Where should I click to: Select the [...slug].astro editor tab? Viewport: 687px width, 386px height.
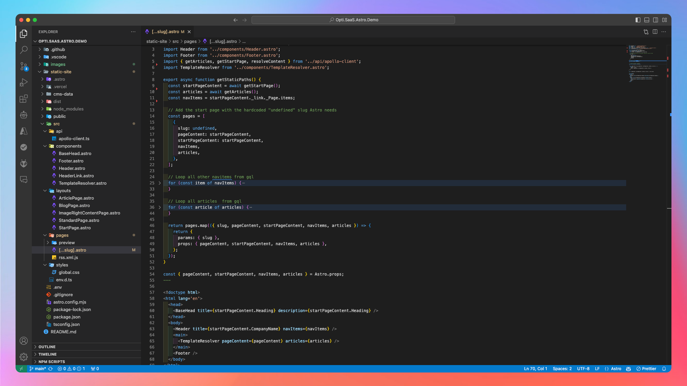coord(165,32)
